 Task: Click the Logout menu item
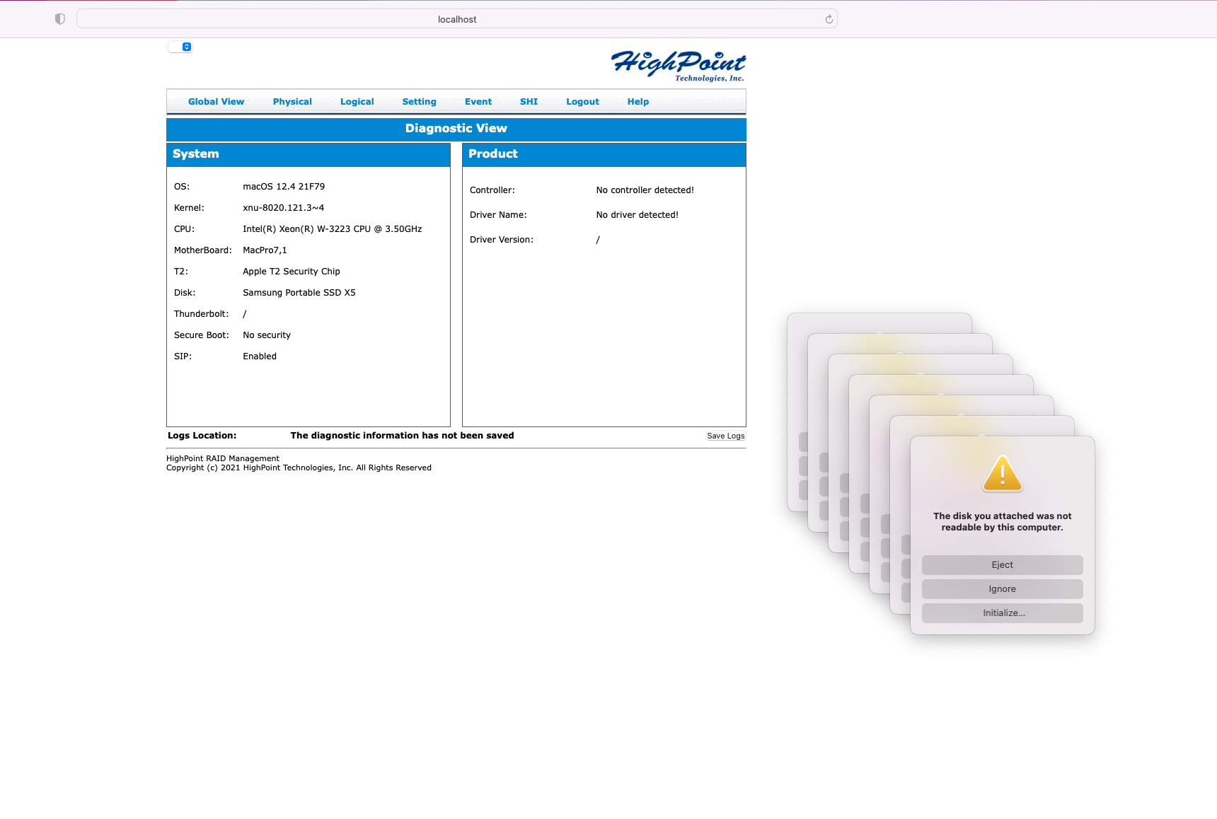click(x=582, y=102)
